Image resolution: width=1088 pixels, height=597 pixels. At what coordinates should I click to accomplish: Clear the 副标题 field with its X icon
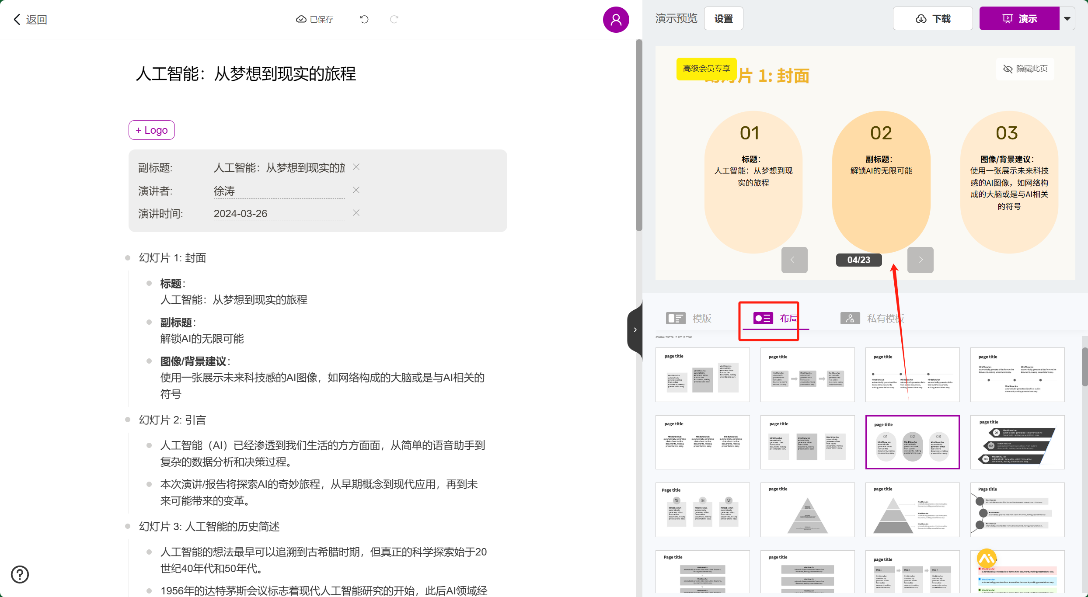[356, 167]
